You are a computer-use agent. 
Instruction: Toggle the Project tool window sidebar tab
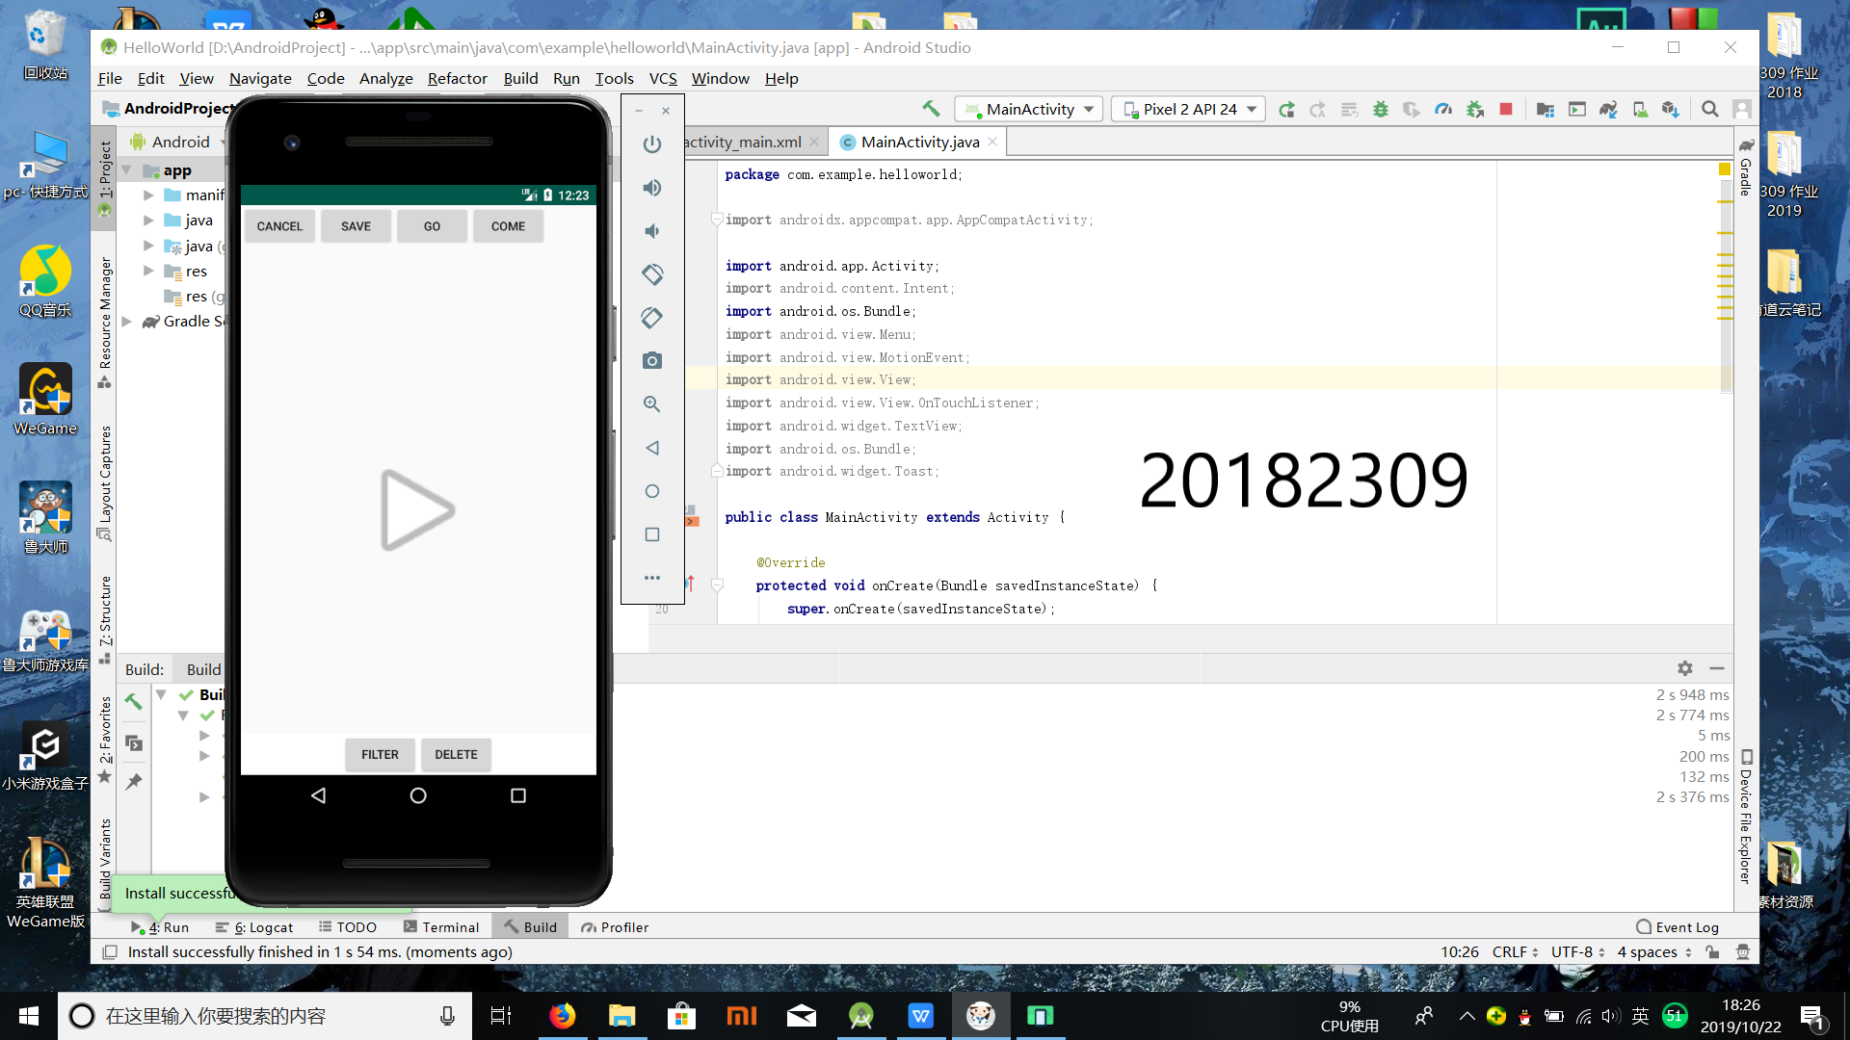[105, 171]
